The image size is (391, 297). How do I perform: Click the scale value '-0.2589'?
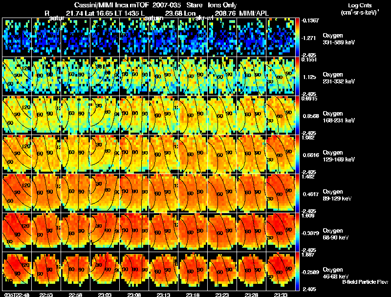(310, 272)
